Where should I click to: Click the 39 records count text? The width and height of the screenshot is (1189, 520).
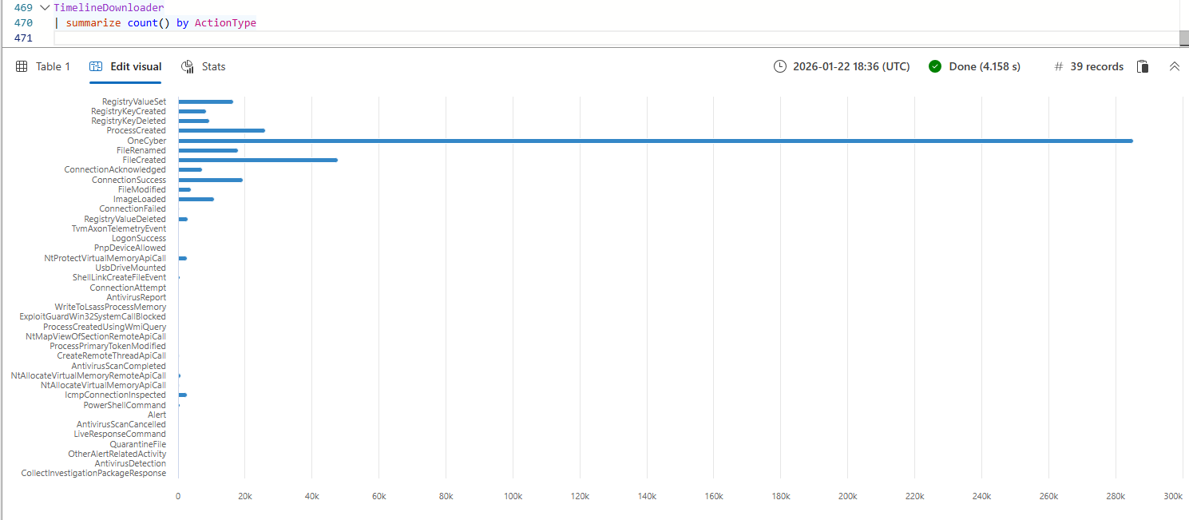click(1096, 67)
